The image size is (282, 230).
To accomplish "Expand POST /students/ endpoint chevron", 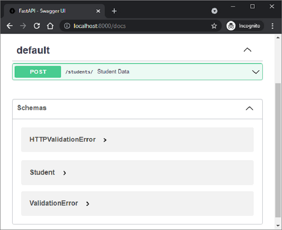I will coord(256,72).
